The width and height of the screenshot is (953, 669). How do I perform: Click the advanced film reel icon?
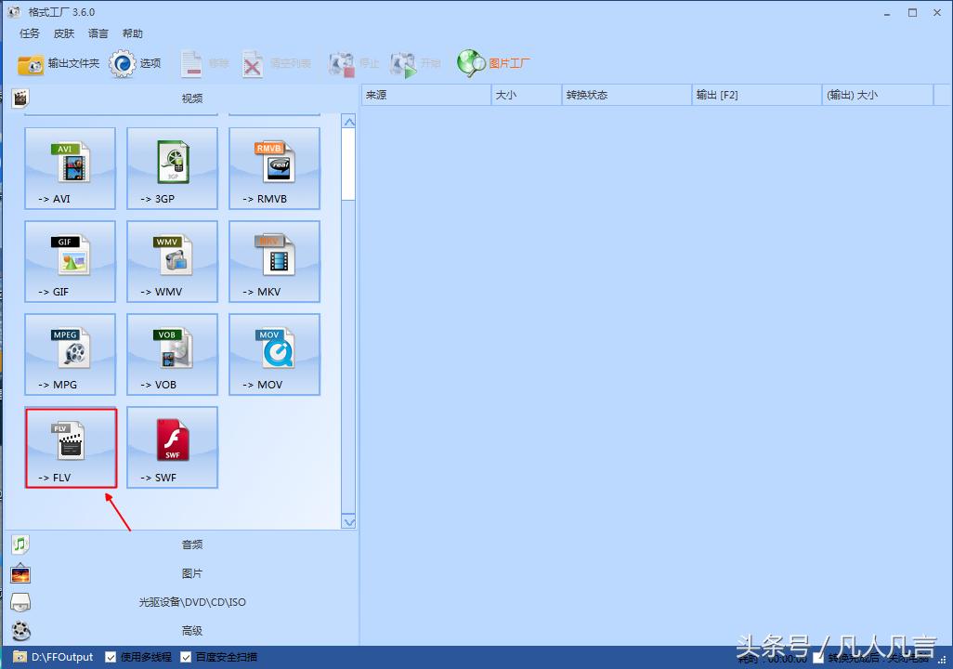click(20, 631)
